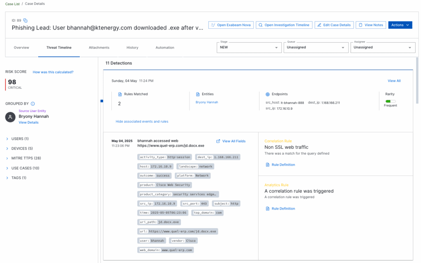This screenshot has height=263, width=421.
Task: Click the How was this calculated link
Action: pyautogui.click(x=53, y=72)
